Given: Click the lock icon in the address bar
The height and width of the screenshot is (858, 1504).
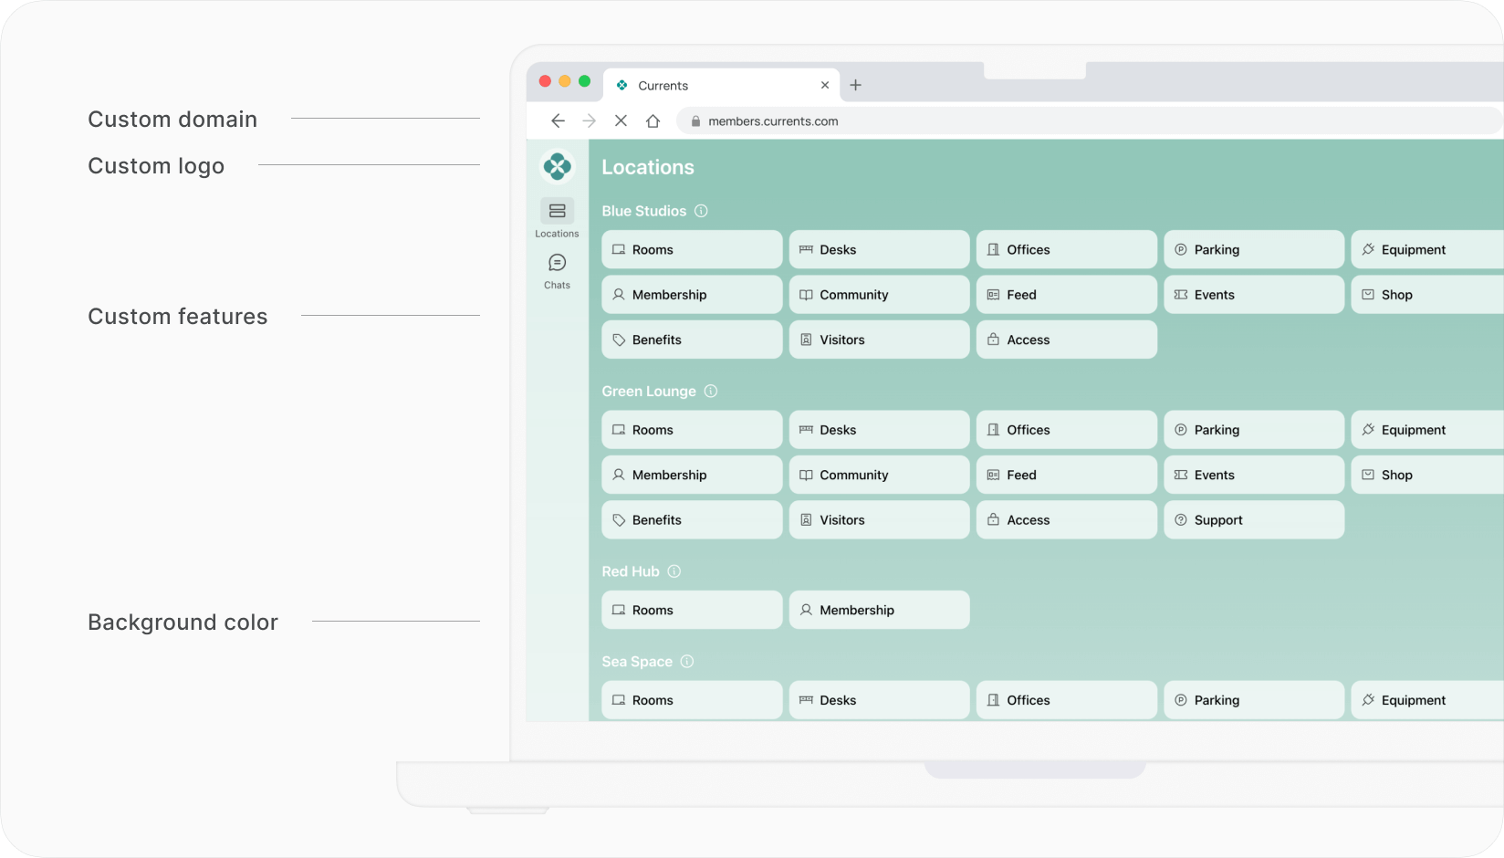Looking at the screenshot, I should tap(695, 120).
